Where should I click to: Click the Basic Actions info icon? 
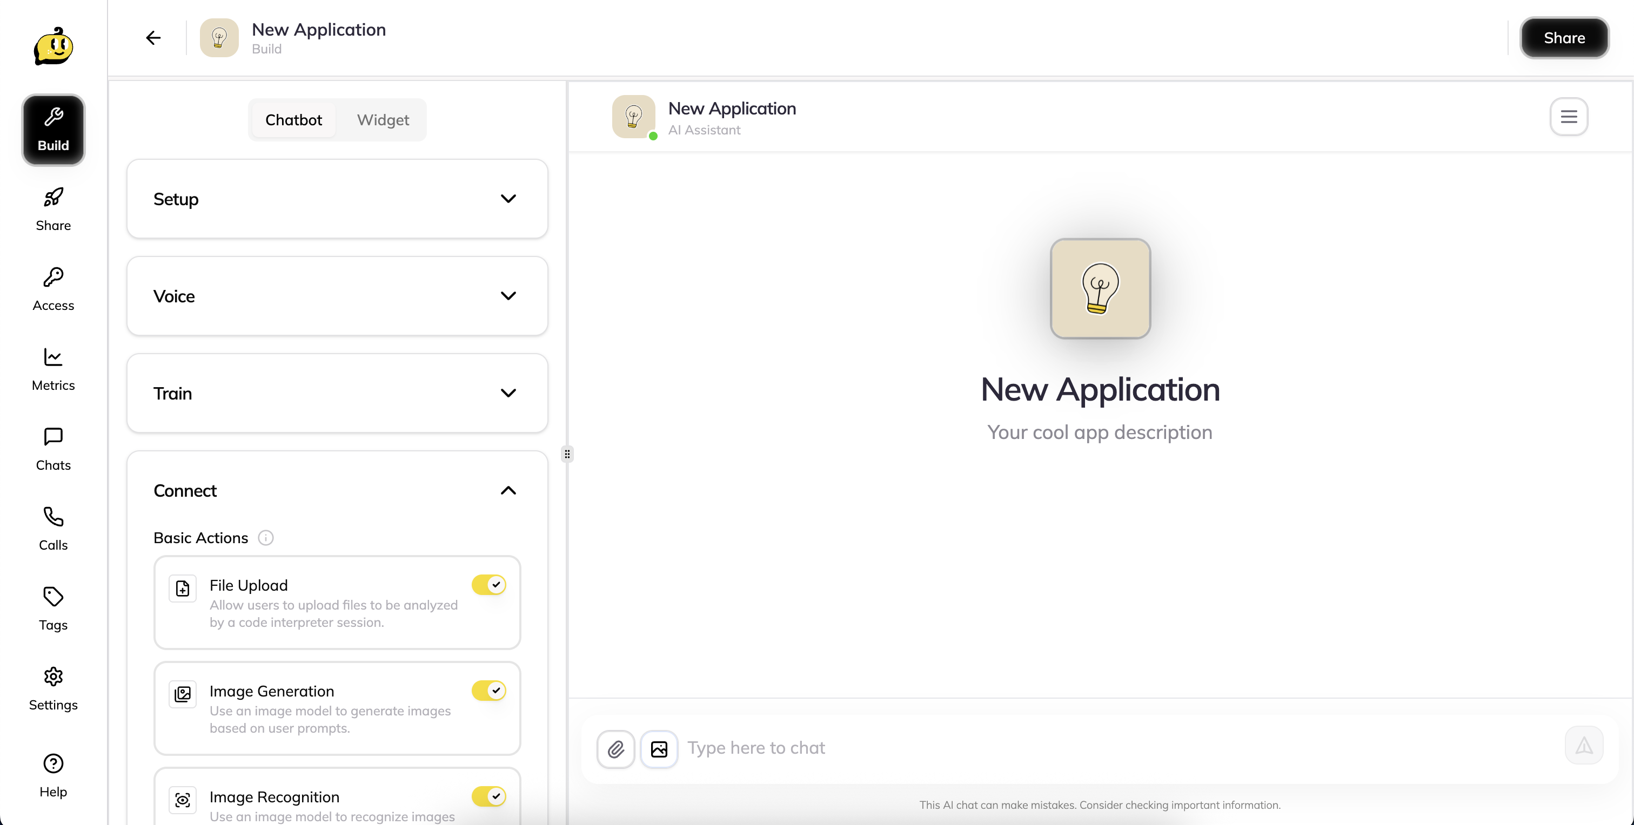click(266, 538)
